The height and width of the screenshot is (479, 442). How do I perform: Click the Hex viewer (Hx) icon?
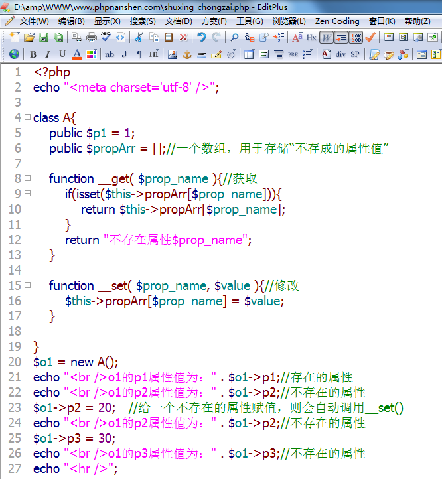[311, 37]
